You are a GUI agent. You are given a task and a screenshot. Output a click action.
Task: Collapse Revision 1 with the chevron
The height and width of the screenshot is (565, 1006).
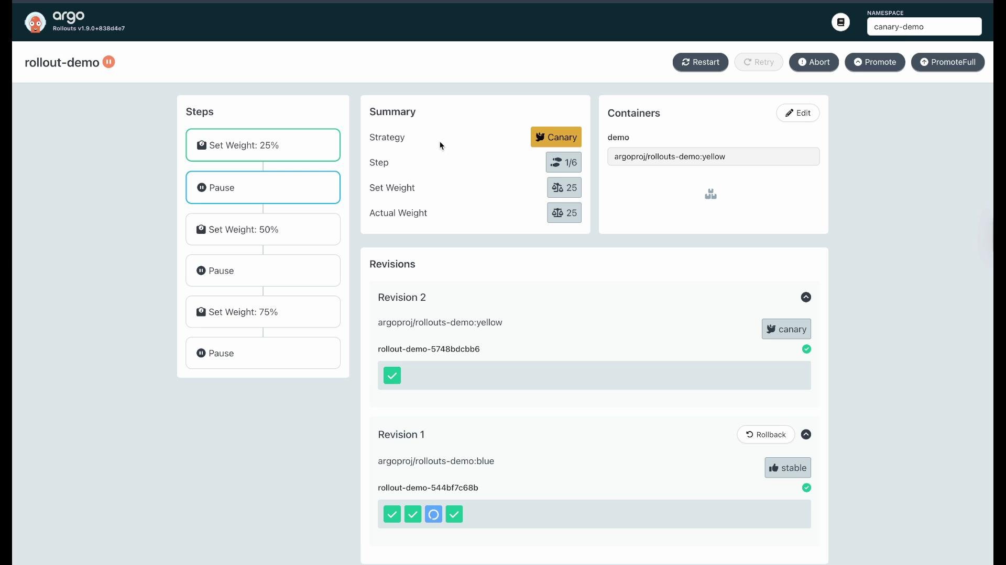tap(806, 434)
